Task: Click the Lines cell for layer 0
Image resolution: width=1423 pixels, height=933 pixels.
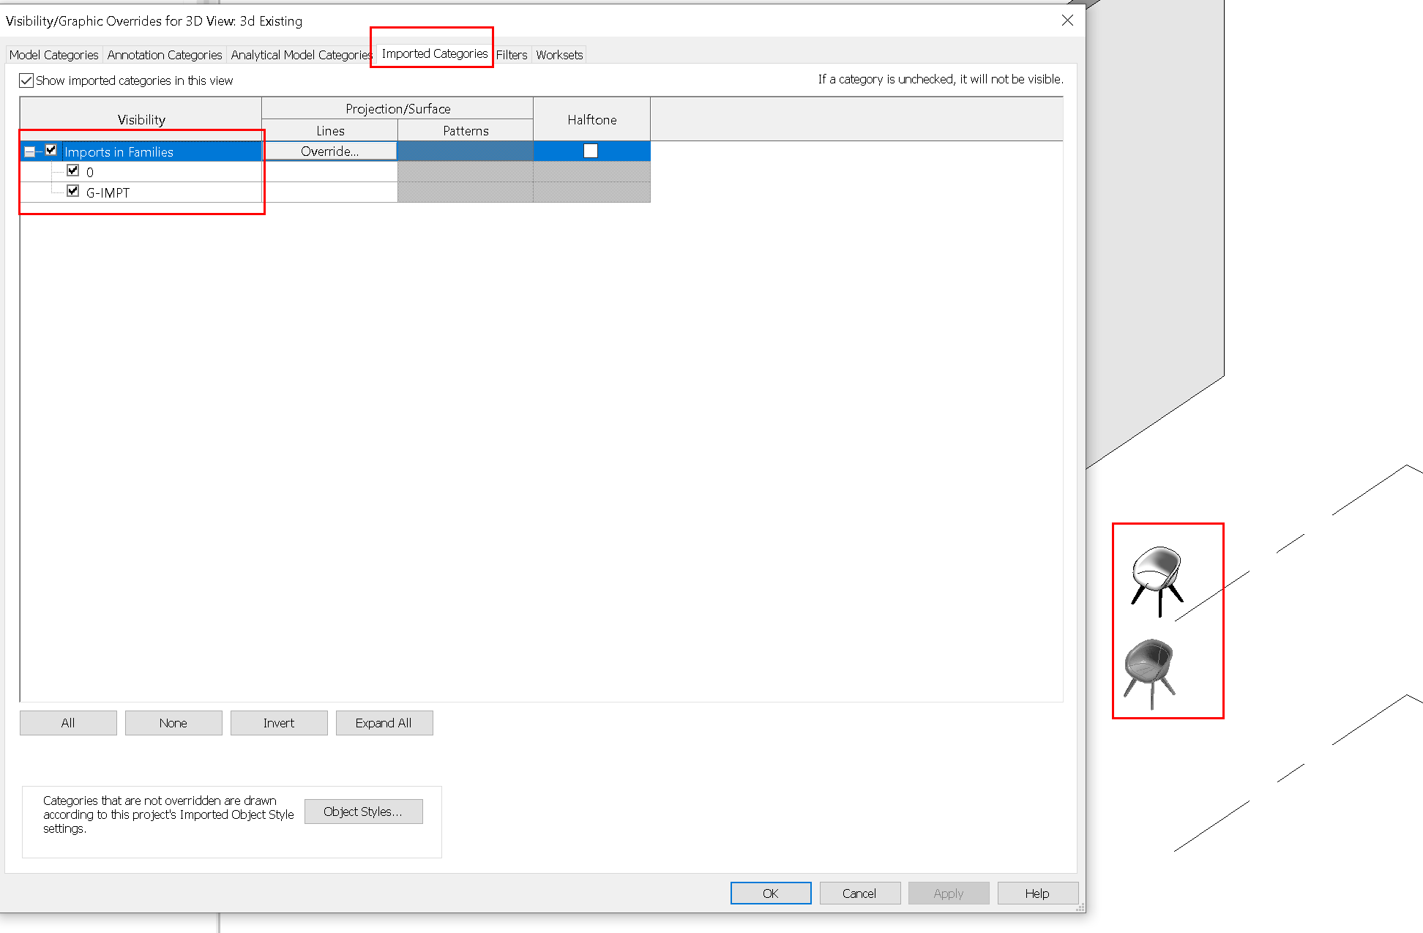Action: pos(329,172)
